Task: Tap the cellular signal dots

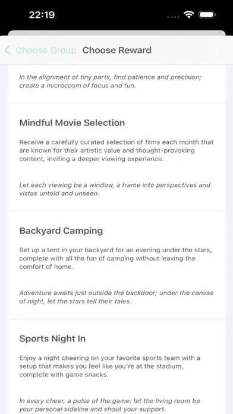Action: click(x=174, y=17)
